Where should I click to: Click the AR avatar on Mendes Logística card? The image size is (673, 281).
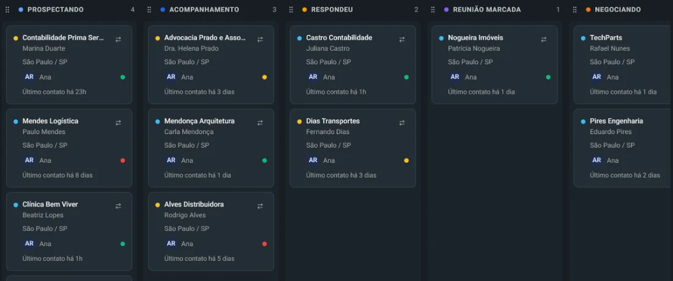click(29, 160)
